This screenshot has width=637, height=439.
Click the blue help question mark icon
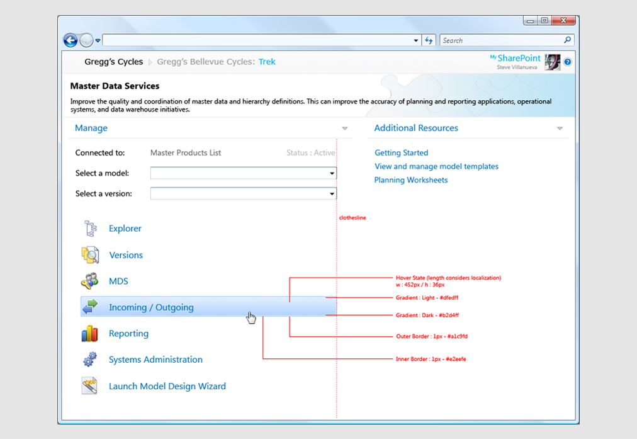(567, 62)
